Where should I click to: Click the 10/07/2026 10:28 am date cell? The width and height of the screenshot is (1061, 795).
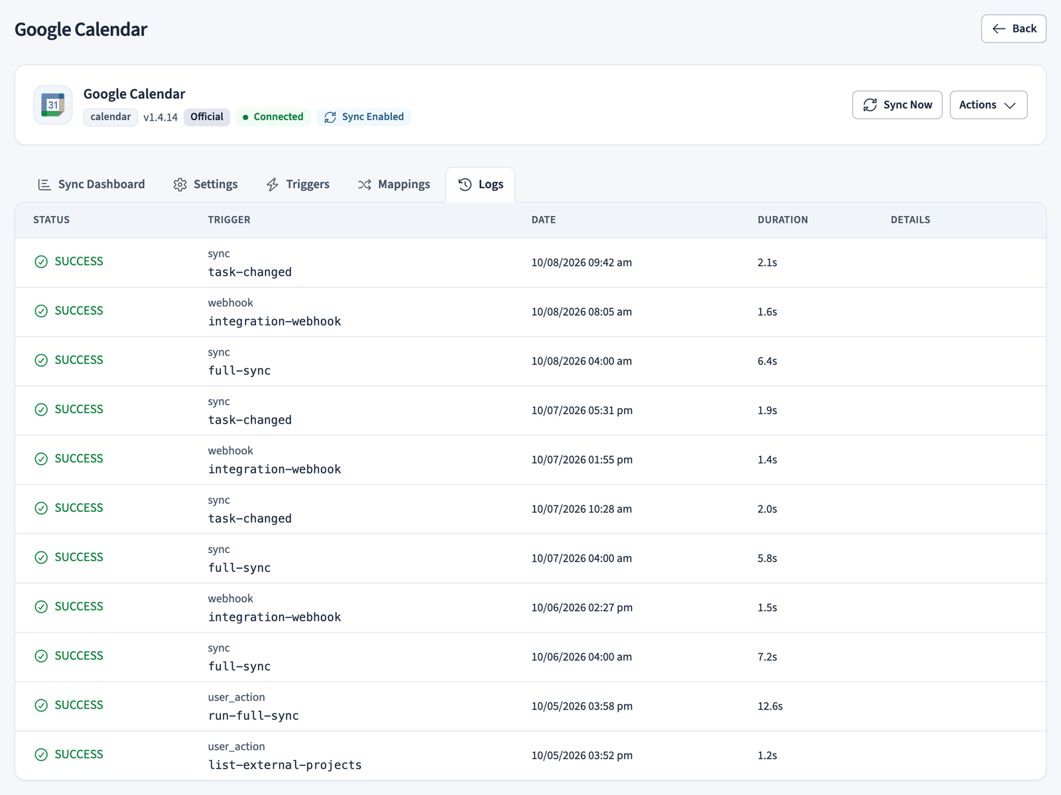pyautogui.click(x=582, y=509)
